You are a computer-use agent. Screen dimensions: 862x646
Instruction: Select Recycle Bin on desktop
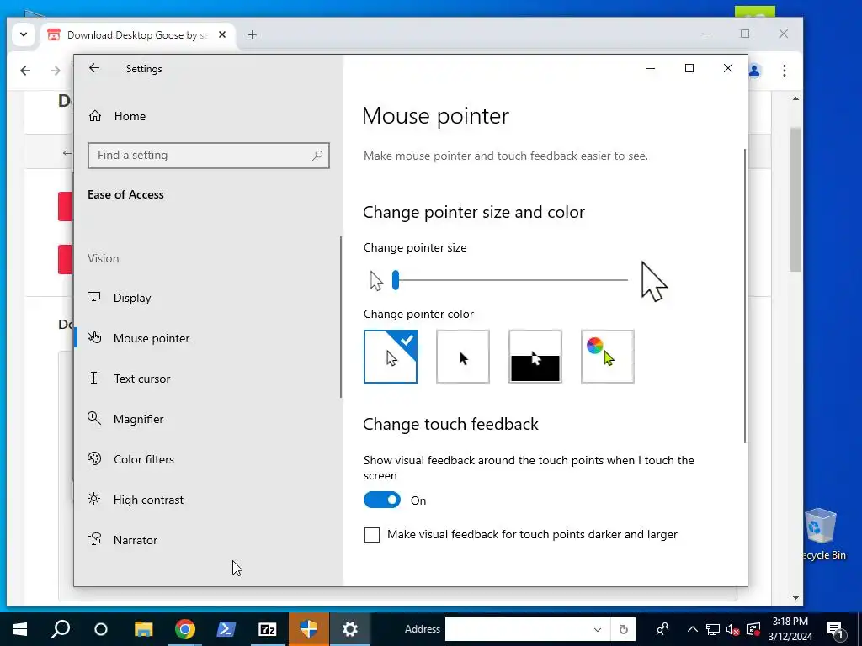823,533
